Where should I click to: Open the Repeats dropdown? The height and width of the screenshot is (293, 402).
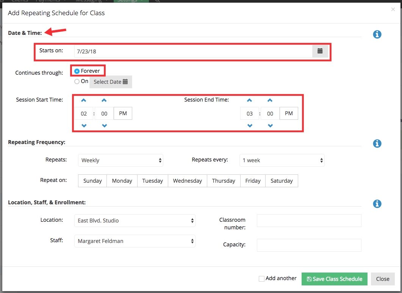(x=120, y=160)
